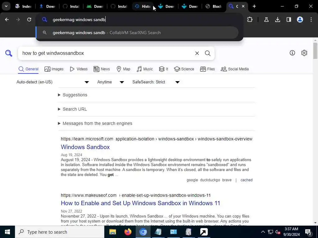Open result options three-dot icon
The height and width of the screenshot is (238, 318).
click(x=236, y=180)
